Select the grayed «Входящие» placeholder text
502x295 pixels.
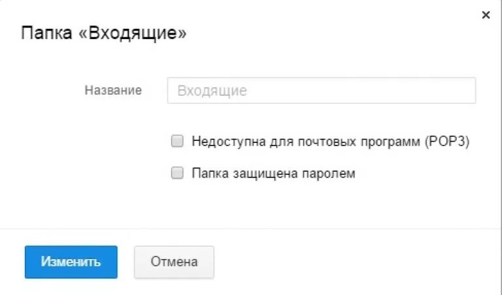(x=212, y=91)
